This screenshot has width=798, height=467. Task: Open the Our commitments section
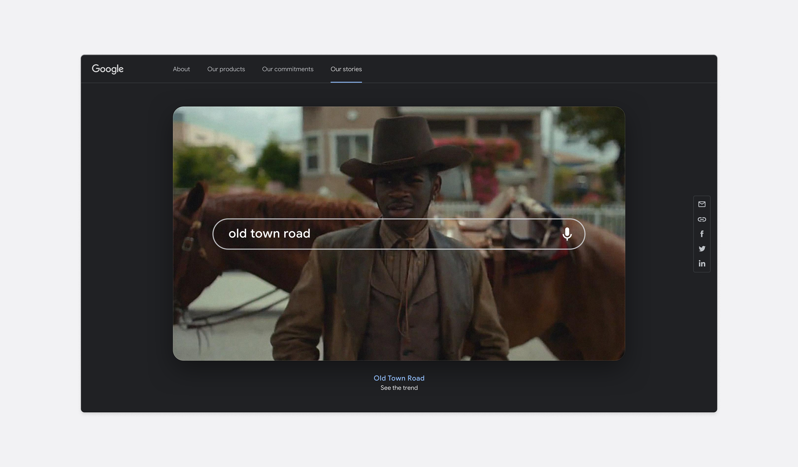[x=288, y=69]
